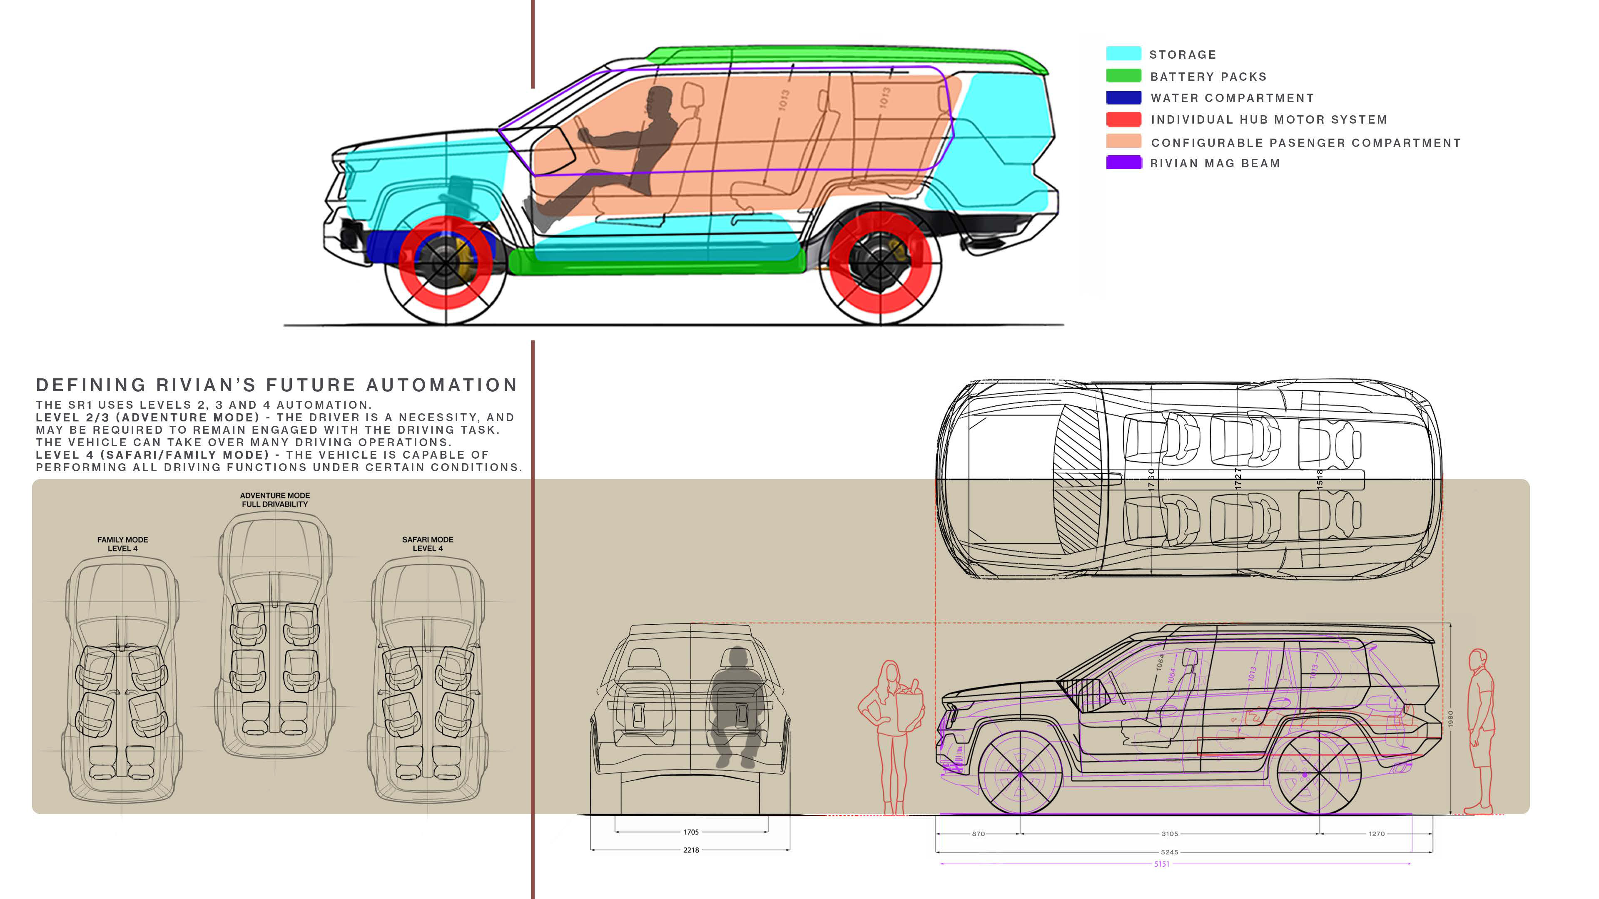Select the Adventure Mode top-view seating drawing
Viewport: 1599px width, 899px height.
[x=275, y=635]
